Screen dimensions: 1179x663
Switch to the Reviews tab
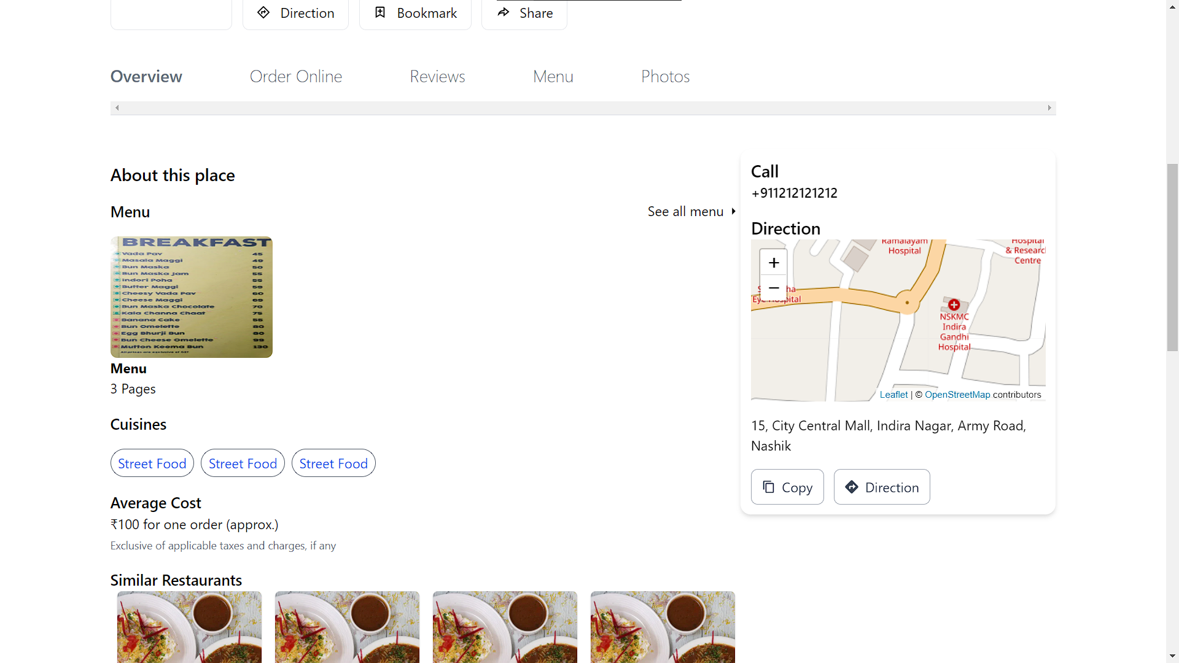pos(437,76)
